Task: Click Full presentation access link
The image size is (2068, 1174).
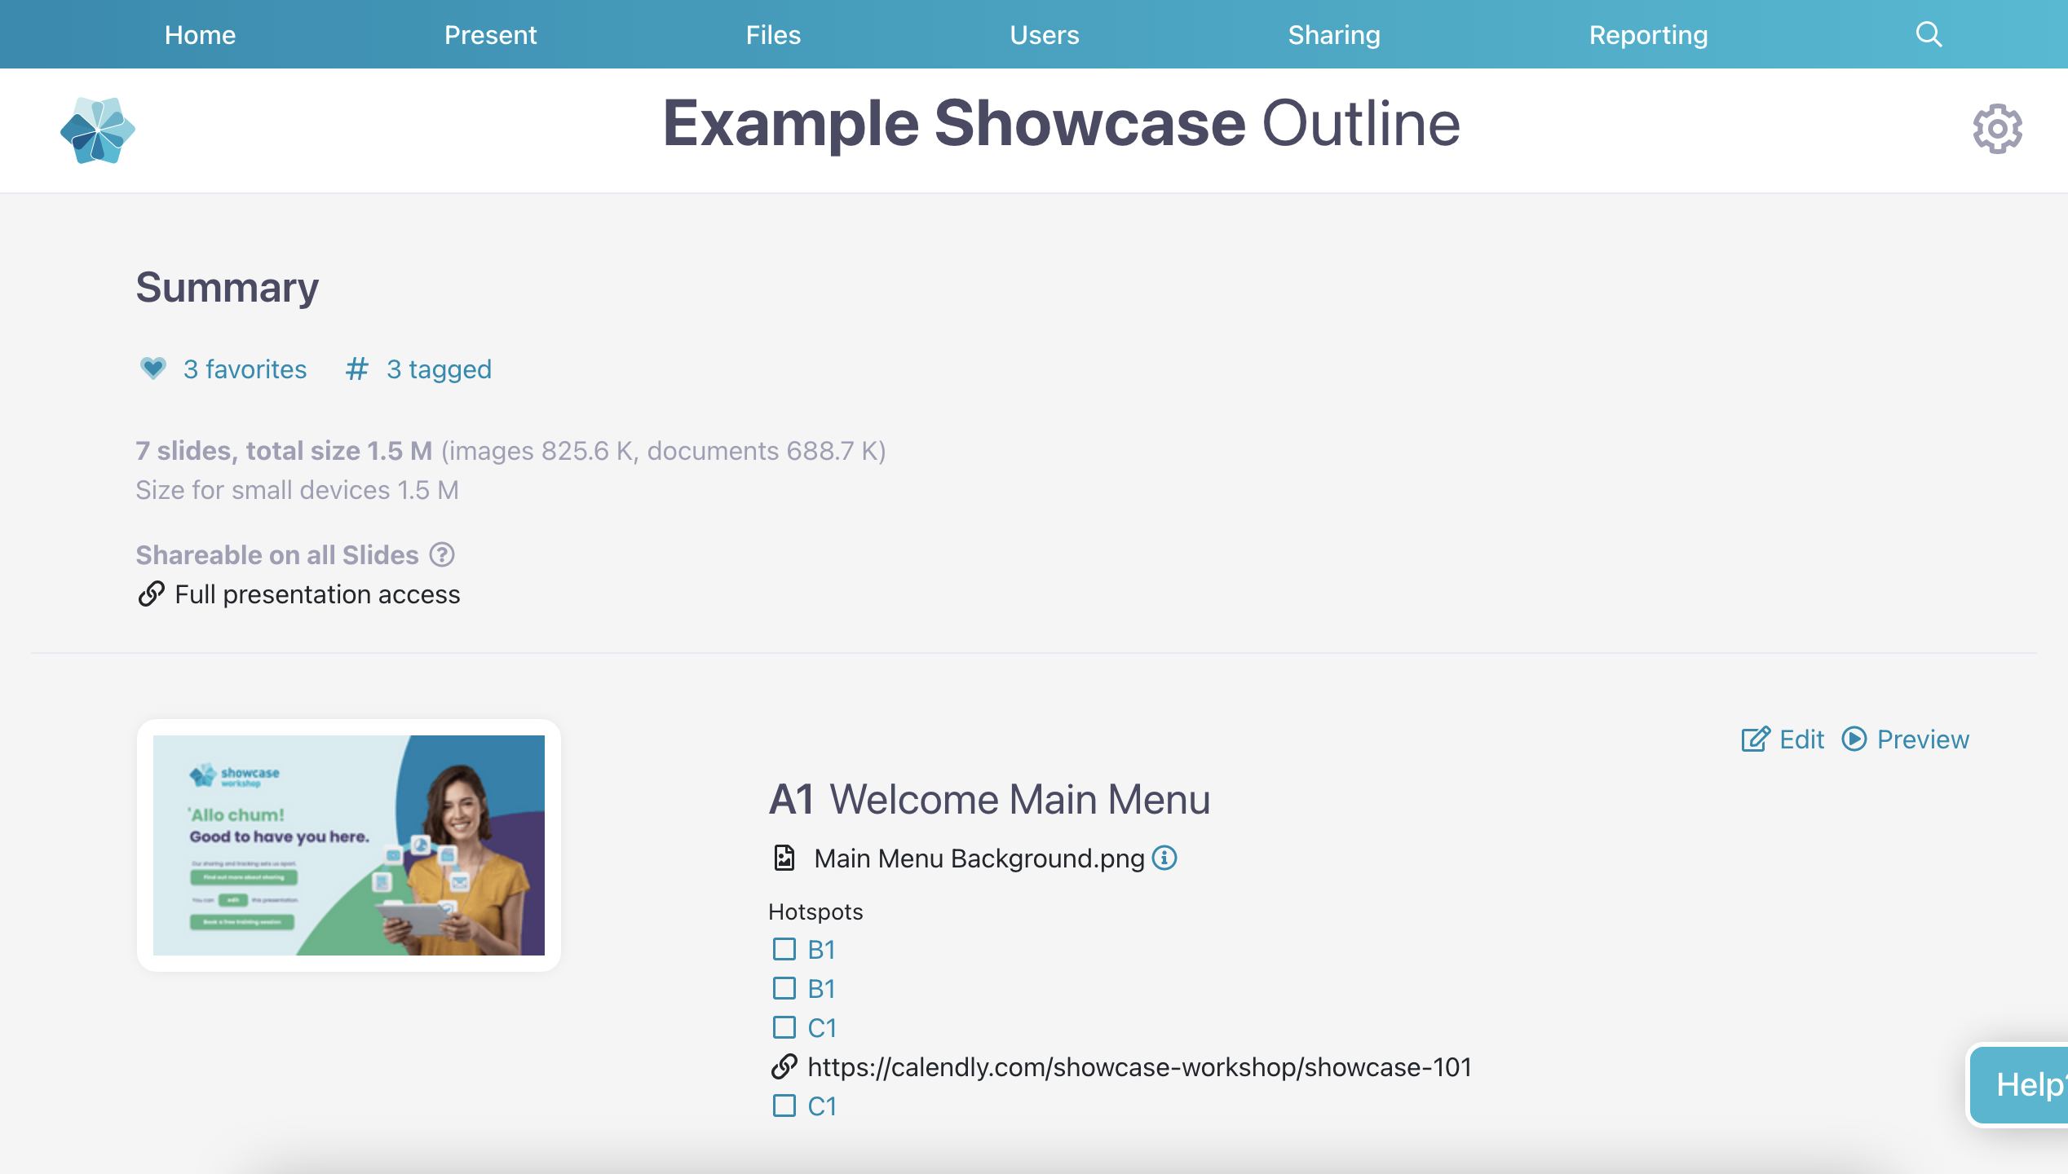Action: pyautogui.click(x=317, y=594)
